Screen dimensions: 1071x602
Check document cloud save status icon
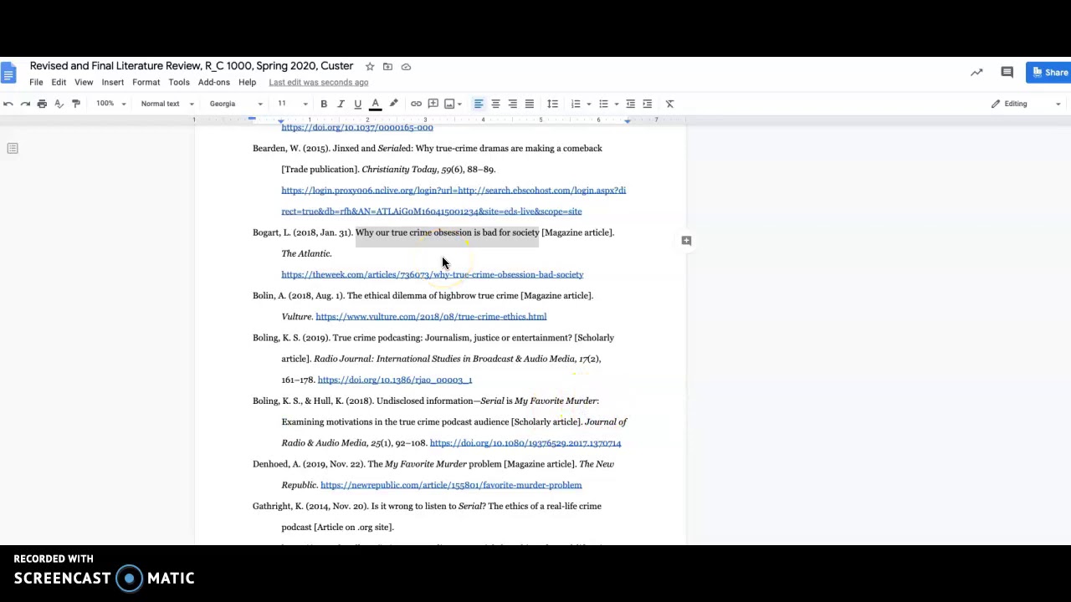coord(406,66)
